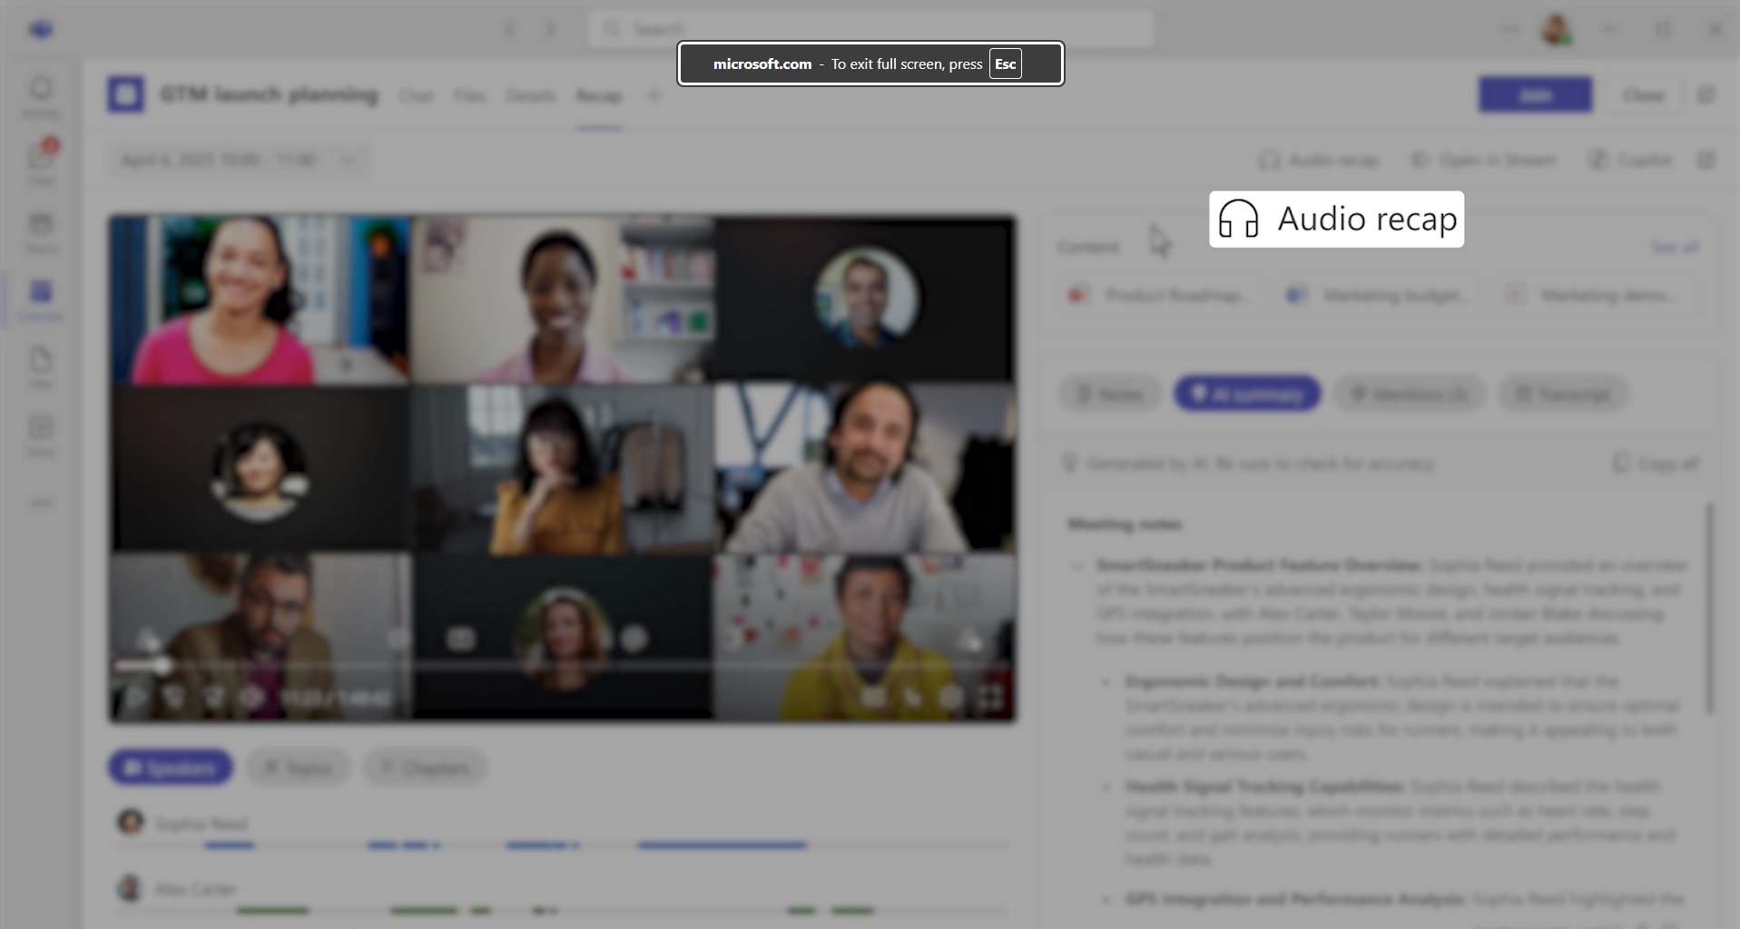Screen dimensions: 1740x929
Task: Select the Speakers view pill
Action: click(171, 768)
